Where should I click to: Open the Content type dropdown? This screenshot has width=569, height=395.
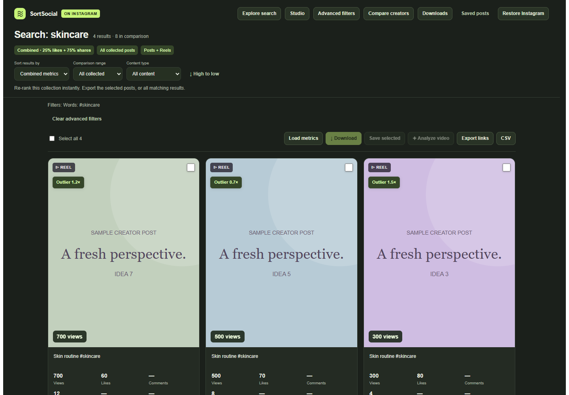pos(154,74)
